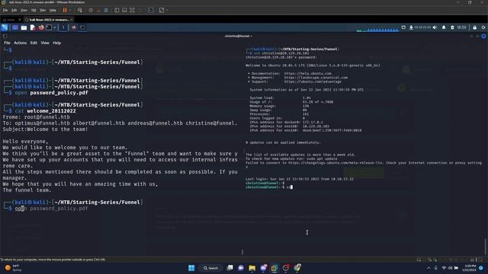Click the landscape.canonical.com management link
This screenshot has height=274, width=488.
[x=316, y=78]
